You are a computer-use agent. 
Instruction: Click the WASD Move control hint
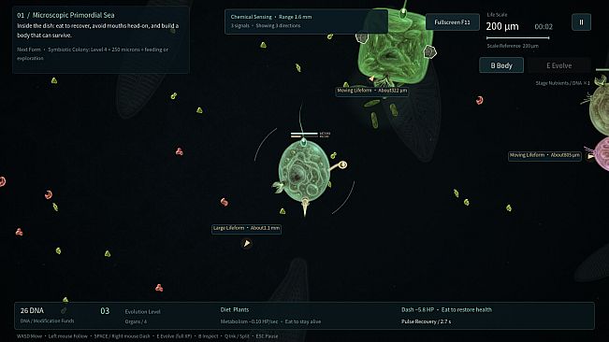click(x=29, y=336)
